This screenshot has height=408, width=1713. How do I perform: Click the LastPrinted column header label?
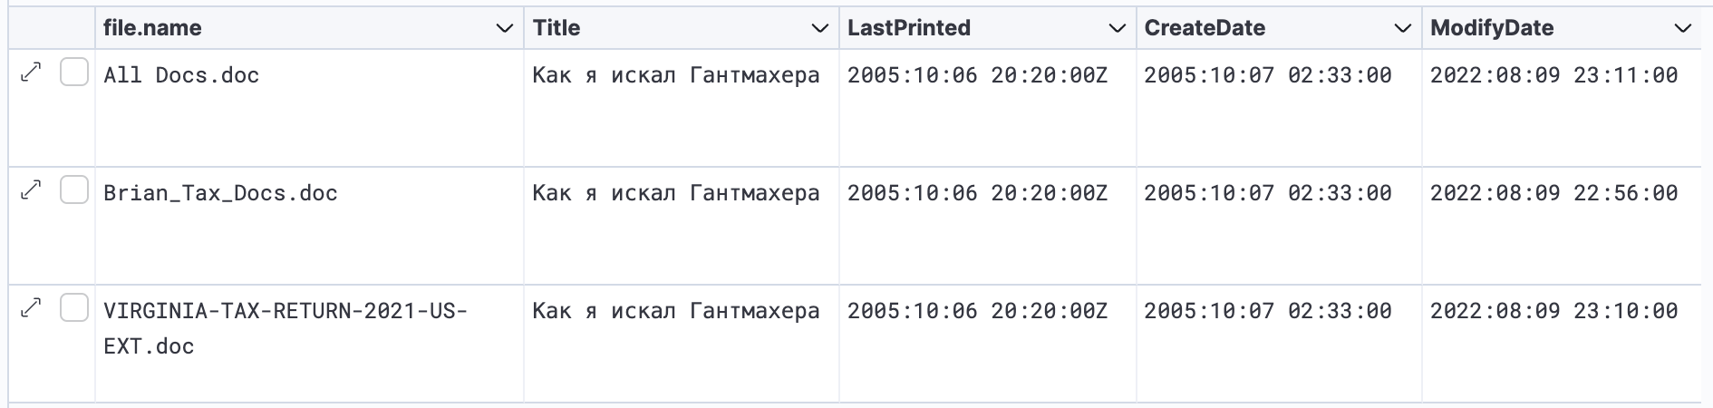point(909,28)
